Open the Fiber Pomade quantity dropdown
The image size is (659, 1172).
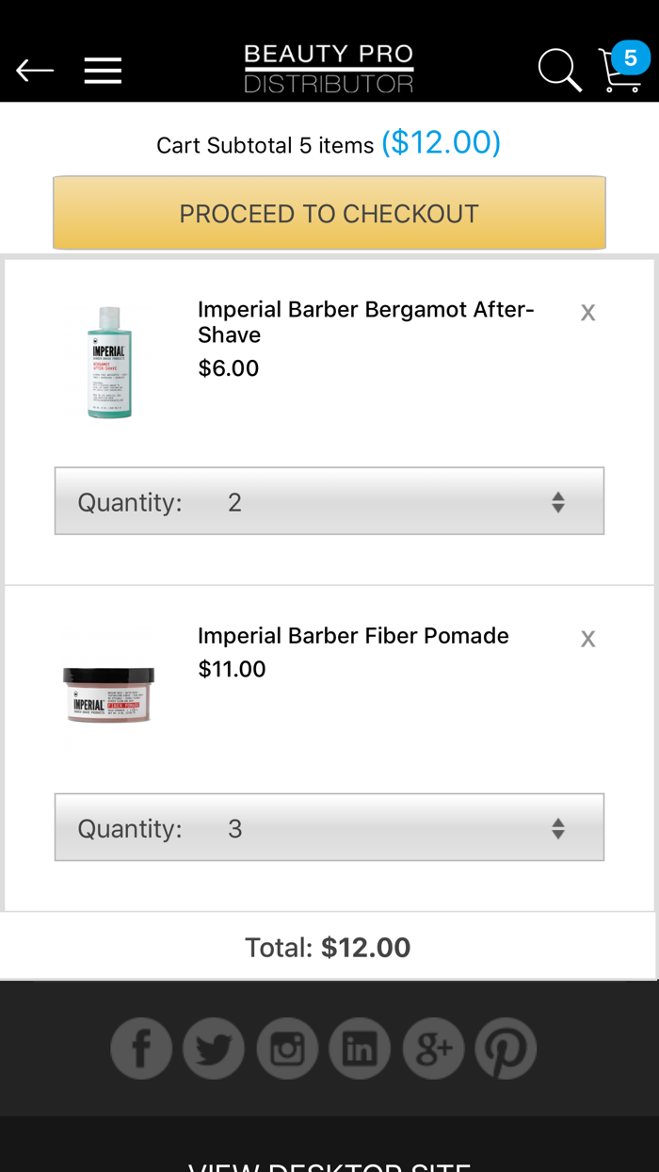click(329, 827)
